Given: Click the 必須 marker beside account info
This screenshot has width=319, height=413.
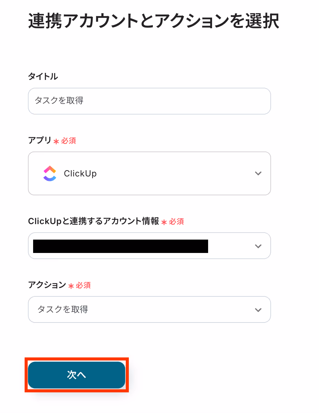Looking at the screenshot, I should coord(177,221).
